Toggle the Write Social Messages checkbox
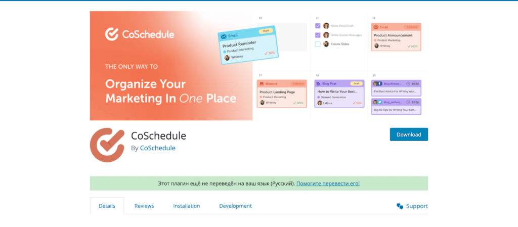This screenshot has width=518, height=227. [318, 35]
